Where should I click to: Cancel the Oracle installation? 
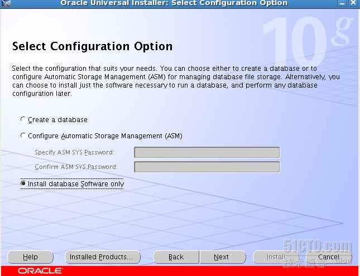click(329, 257)
